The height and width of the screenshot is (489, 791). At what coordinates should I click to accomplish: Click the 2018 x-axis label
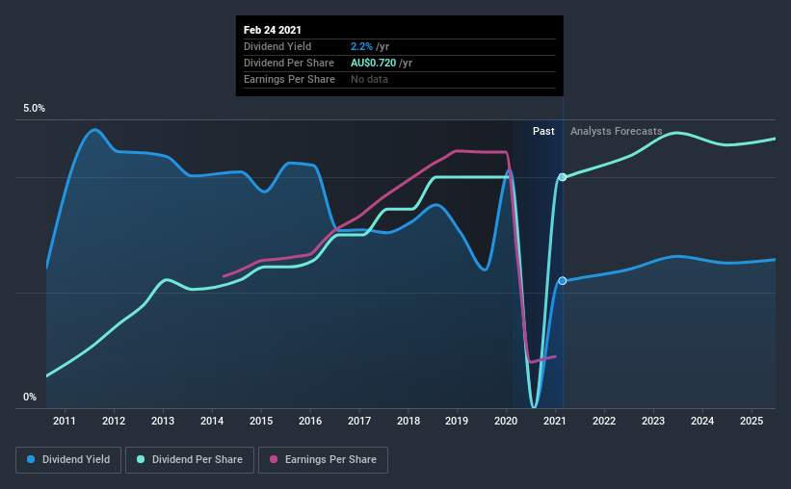pyautogui.click(x=409, y=421)
